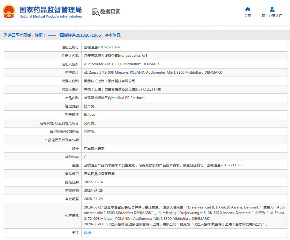
Task: Click the 网上办事大厅 label
Action: [x=272, y=16]
